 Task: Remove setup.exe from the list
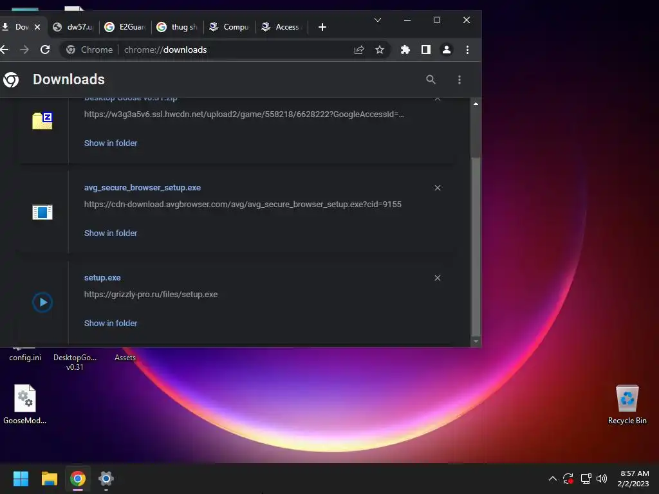click(438, 278)
